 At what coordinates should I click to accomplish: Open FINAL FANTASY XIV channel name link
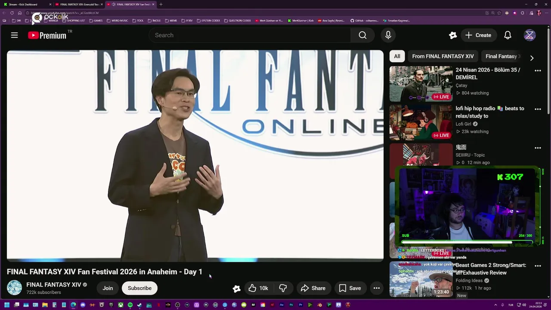[x=54, y=285]
